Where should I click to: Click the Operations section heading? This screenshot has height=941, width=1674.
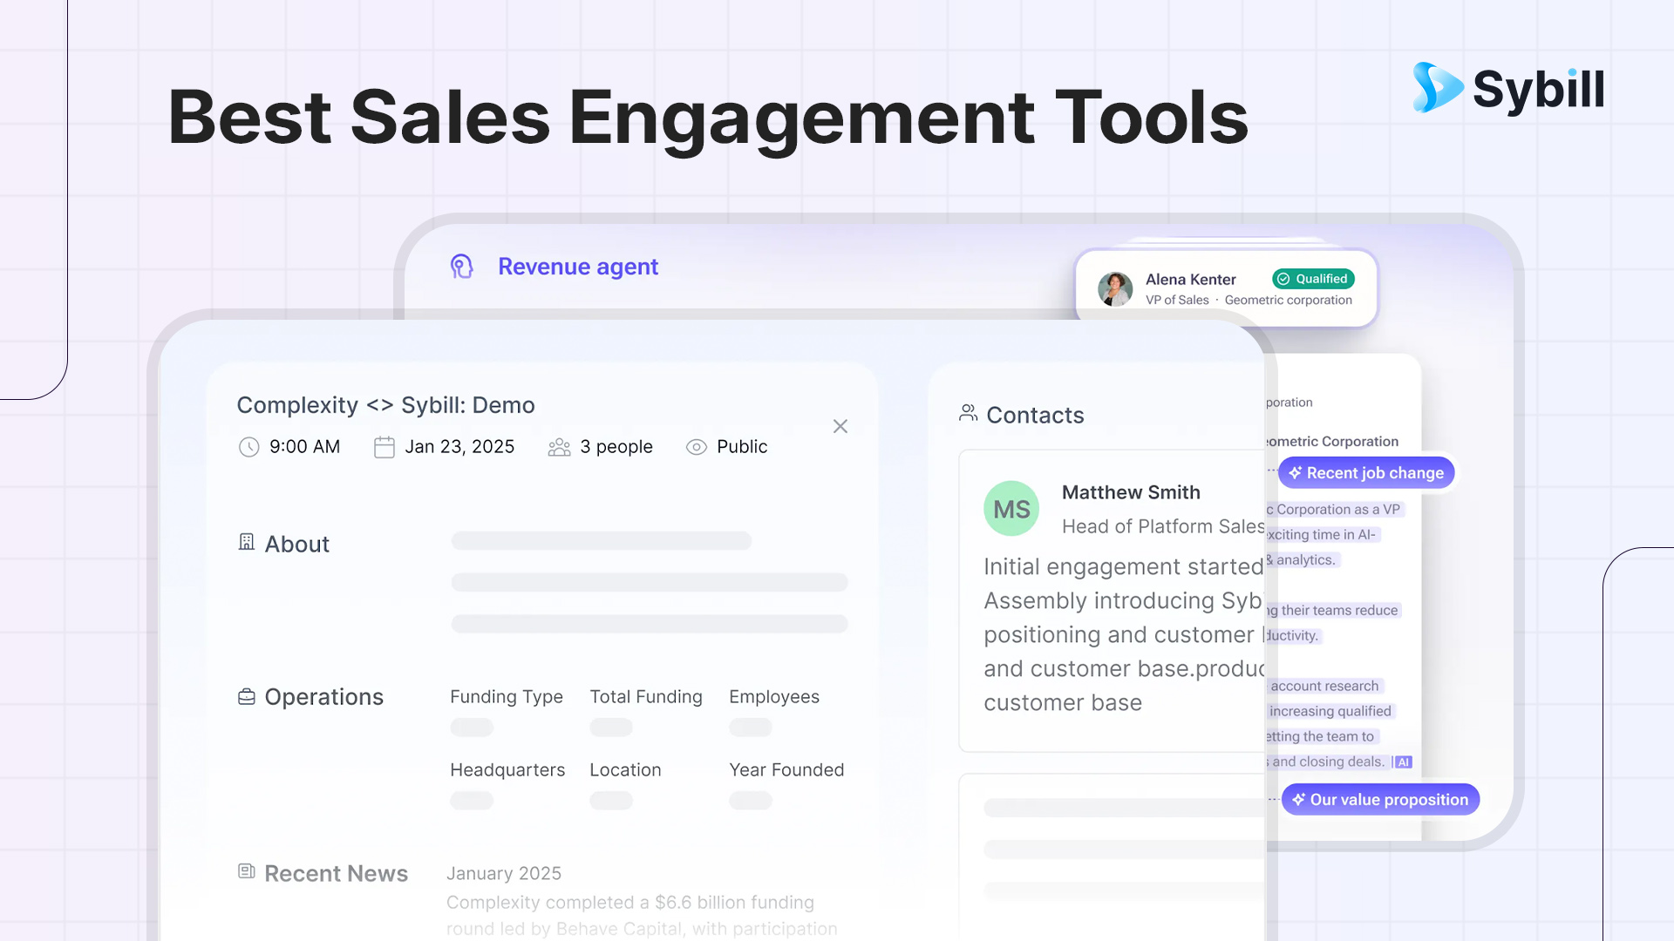(x=323, y=697)
